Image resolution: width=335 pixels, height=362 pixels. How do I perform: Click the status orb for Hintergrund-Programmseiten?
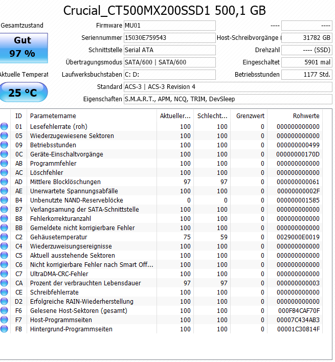pyautogui.click(x=4, y=329)
